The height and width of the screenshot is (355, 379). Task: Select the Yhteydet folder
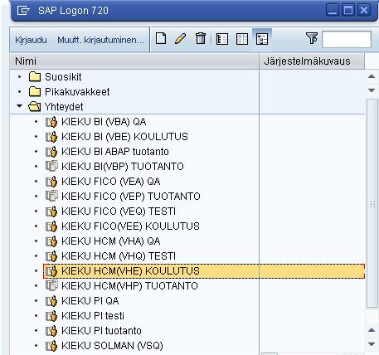coord(64,107)
